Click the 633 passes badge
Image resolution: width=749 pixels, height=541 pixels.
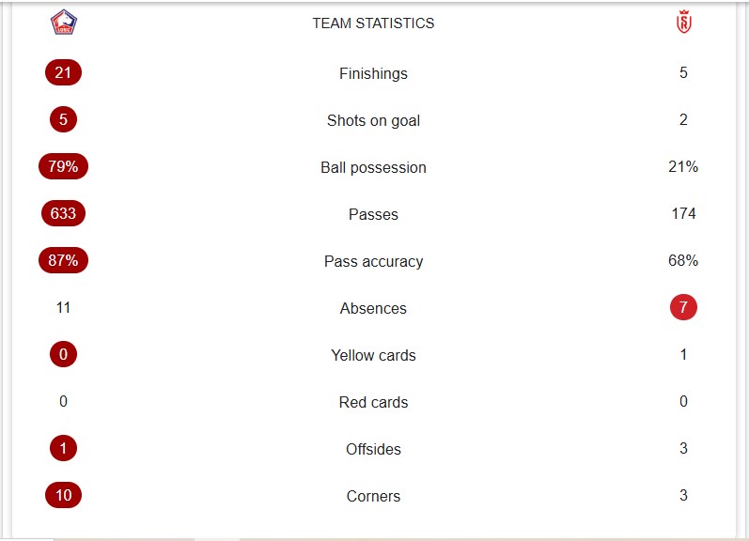click(64, 213)
